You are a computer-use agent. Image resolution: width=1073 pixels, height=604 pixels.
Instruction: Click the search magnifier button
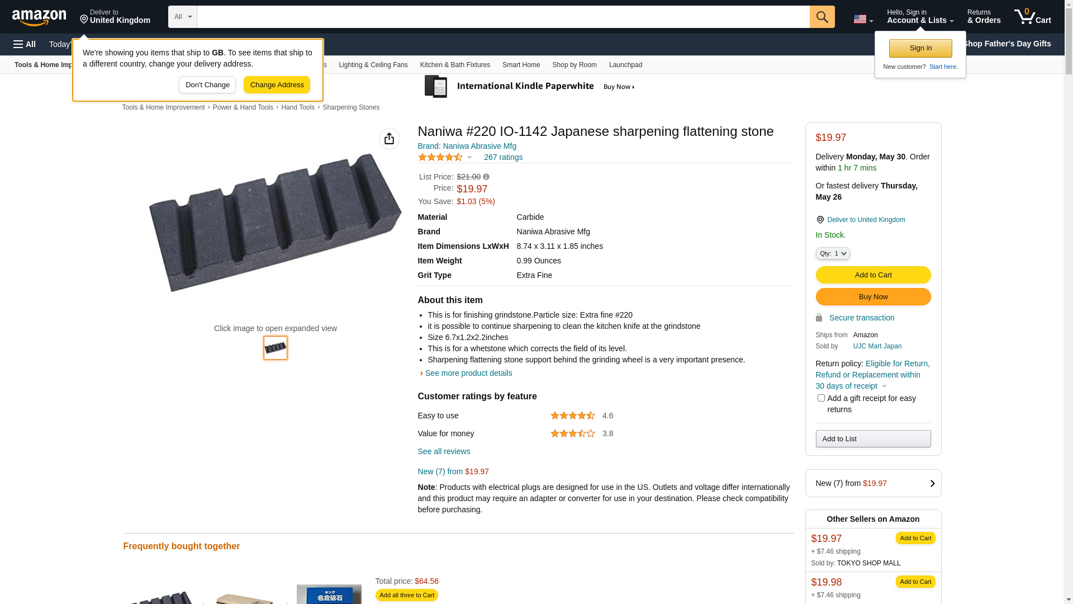click(822, 17)
